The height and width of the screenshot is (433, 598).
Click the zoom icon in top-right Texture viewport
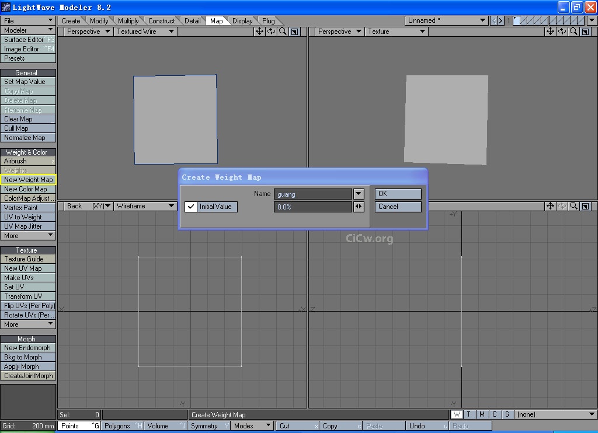tap(573, 32)
